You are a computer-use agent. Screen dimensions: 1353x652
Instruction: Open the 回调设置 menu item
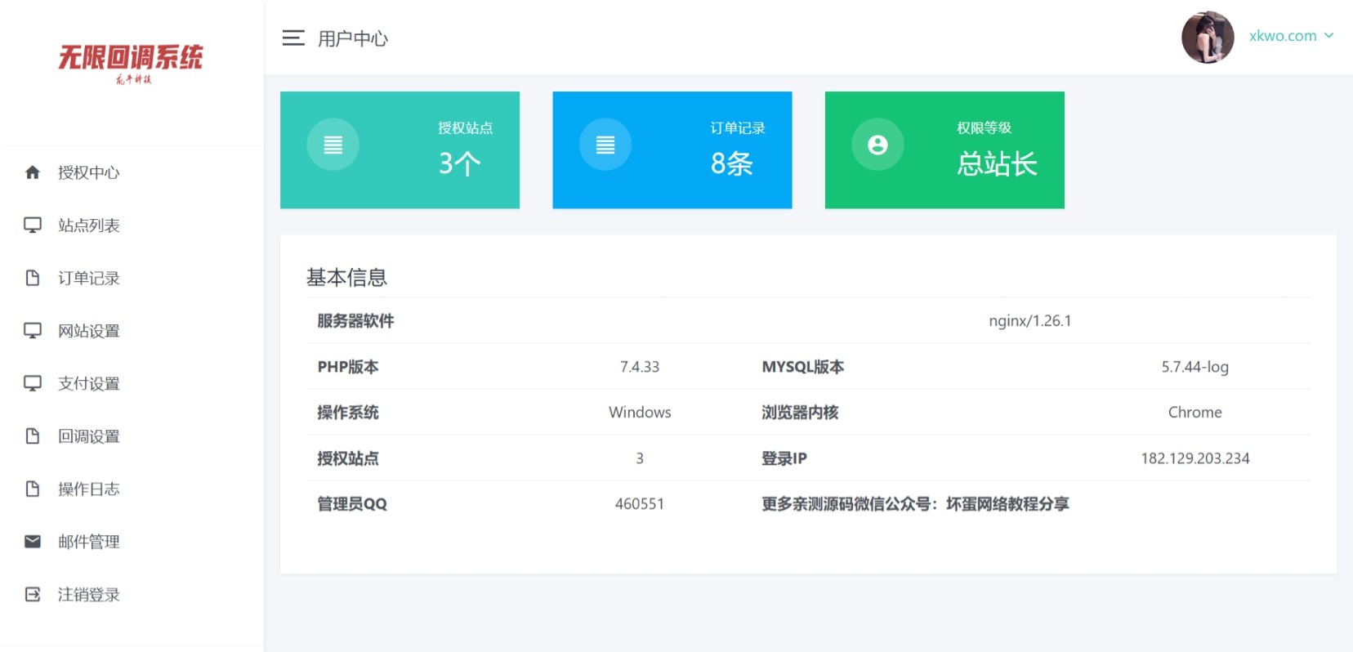[89, 436]
